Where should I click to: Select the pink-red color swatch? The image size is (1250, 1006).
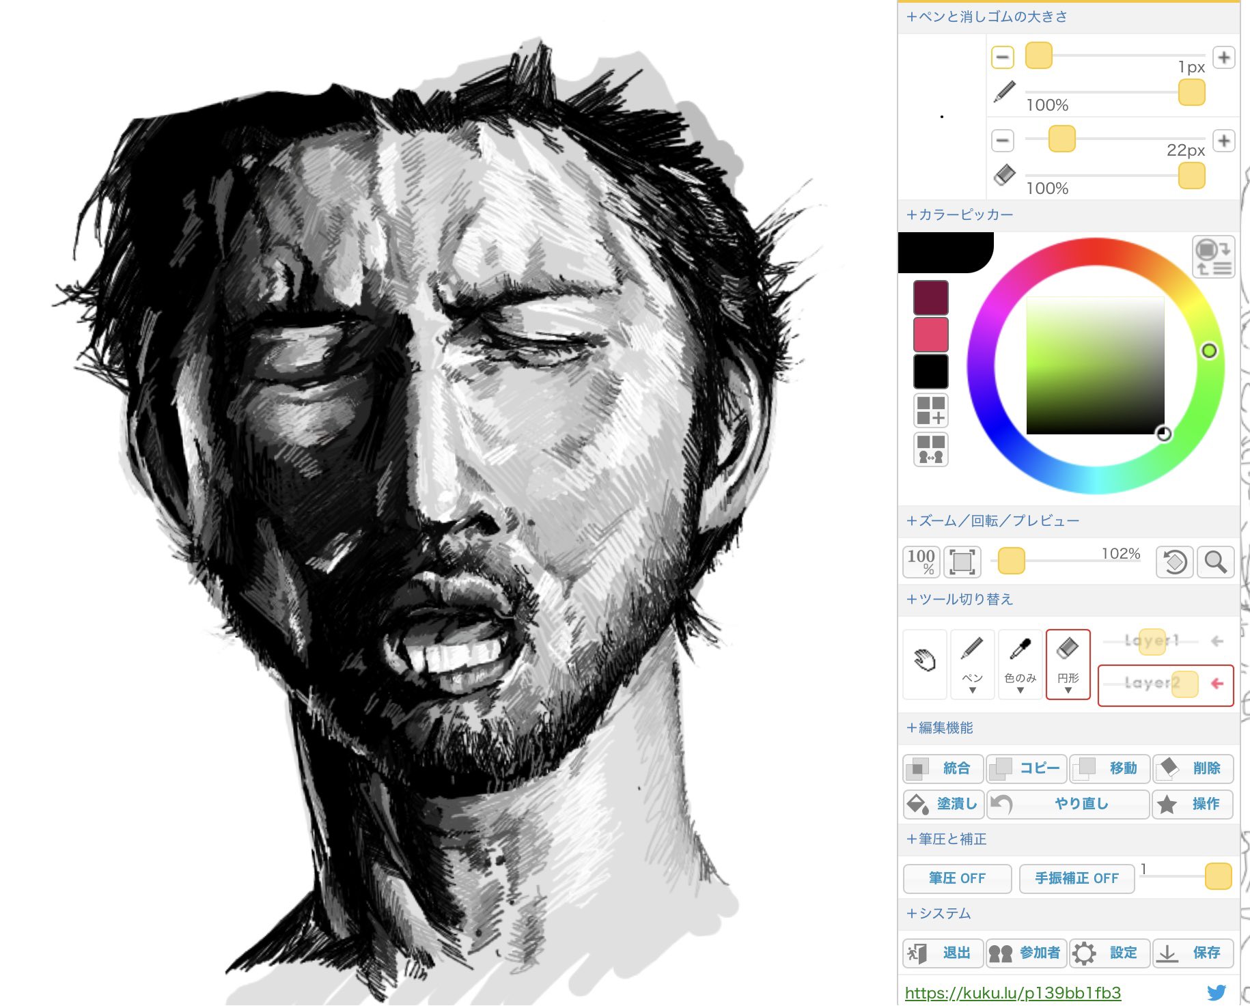[930, 334]
